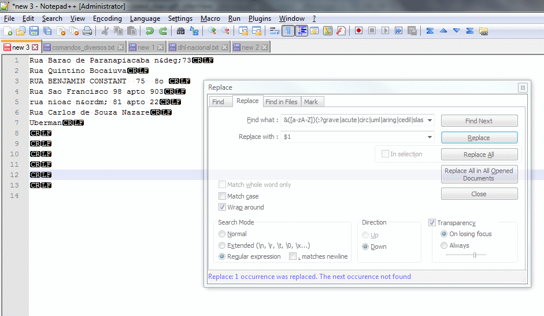This screenshot has width=544, height=316.
Task: Click the Transparency slider
Action: 475,255
